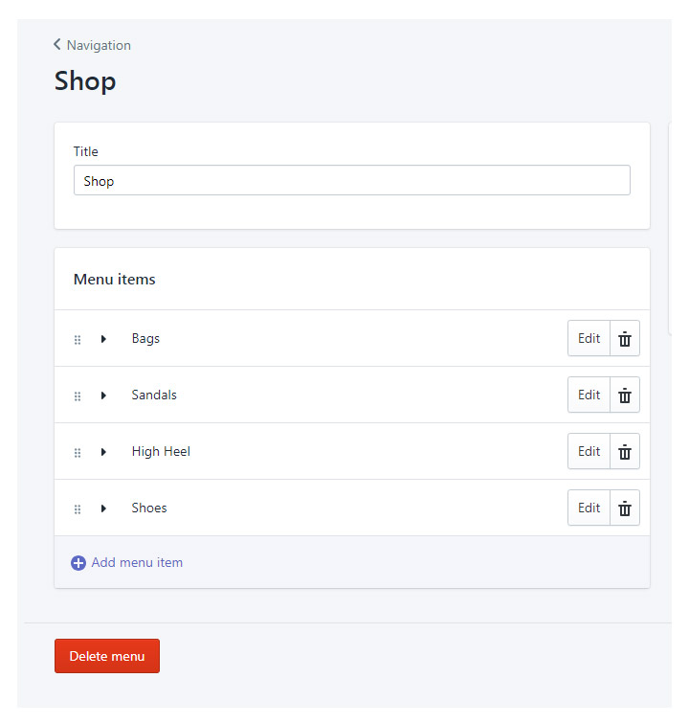Click the drag handle next to Sandals

pos(78,396)
